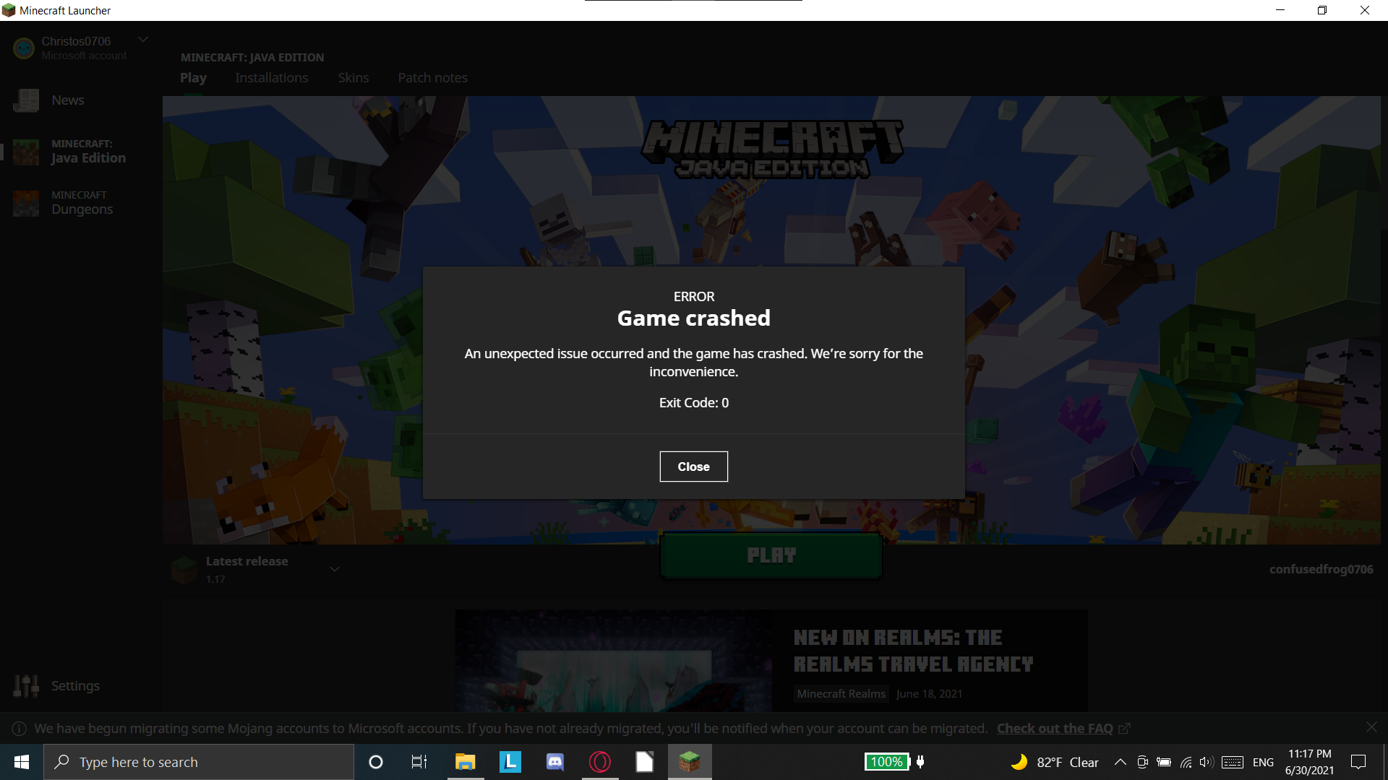Switch to the Installations tab
This screenshot has width=1388, height=780.
271,77
